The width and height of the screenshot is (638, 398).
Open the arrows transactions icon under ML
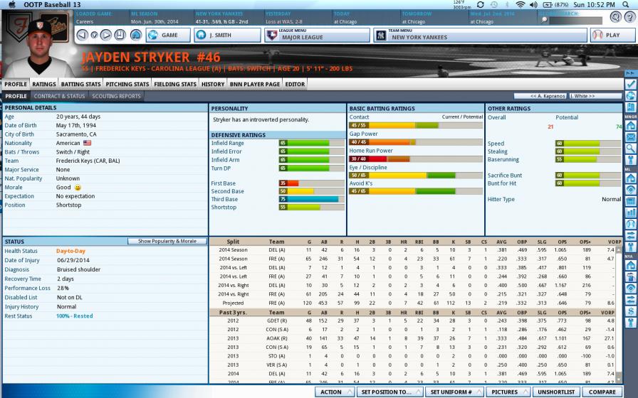[x=631, y=235]
